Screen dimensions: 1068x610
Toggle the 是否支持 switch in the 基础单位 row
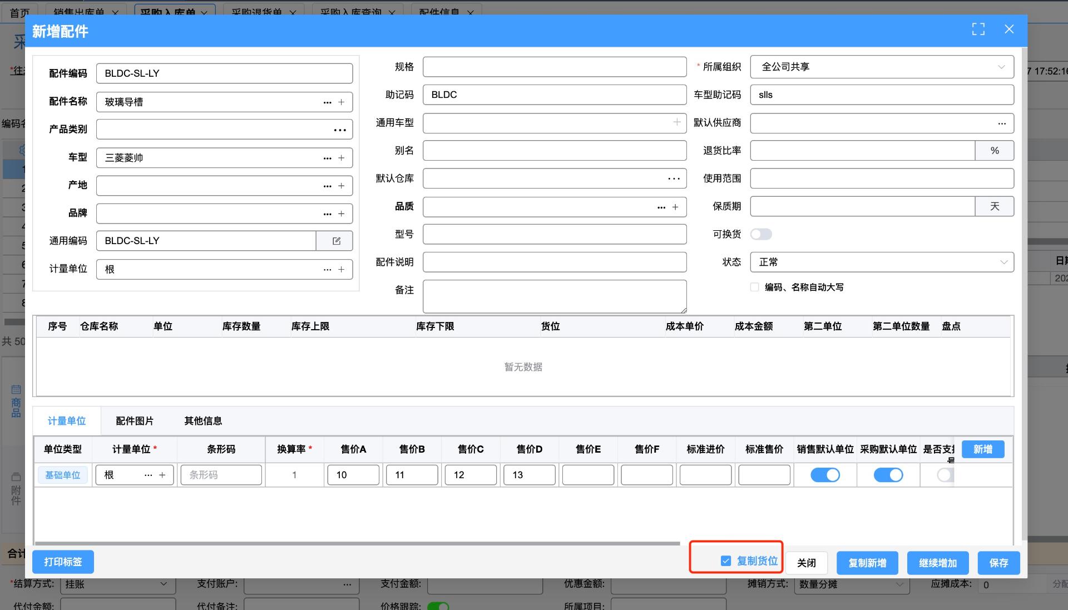coord(946,475)
